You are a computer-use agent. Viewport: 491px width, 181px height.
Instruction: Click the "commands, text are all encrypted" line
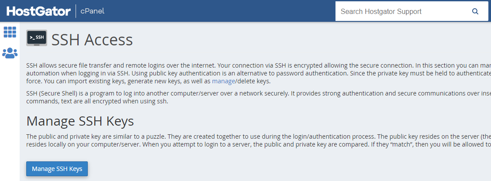97,101
